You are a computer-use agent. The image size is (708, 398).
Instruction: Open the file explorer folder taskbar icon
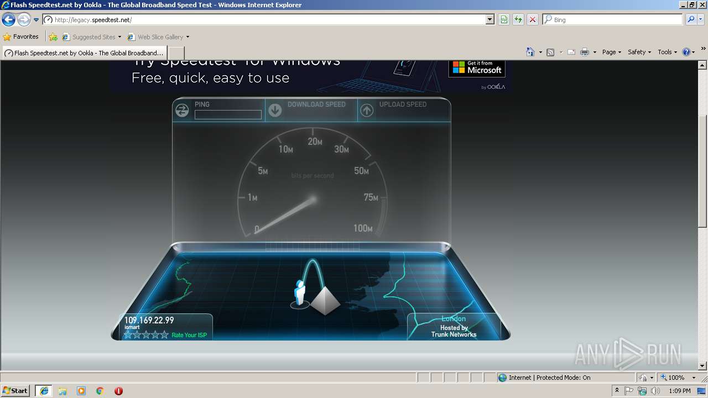(x=63, y=391)
